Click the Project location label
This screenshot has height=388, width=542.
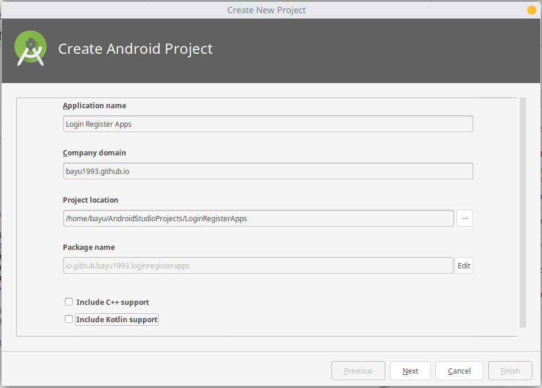coord(90,200)
